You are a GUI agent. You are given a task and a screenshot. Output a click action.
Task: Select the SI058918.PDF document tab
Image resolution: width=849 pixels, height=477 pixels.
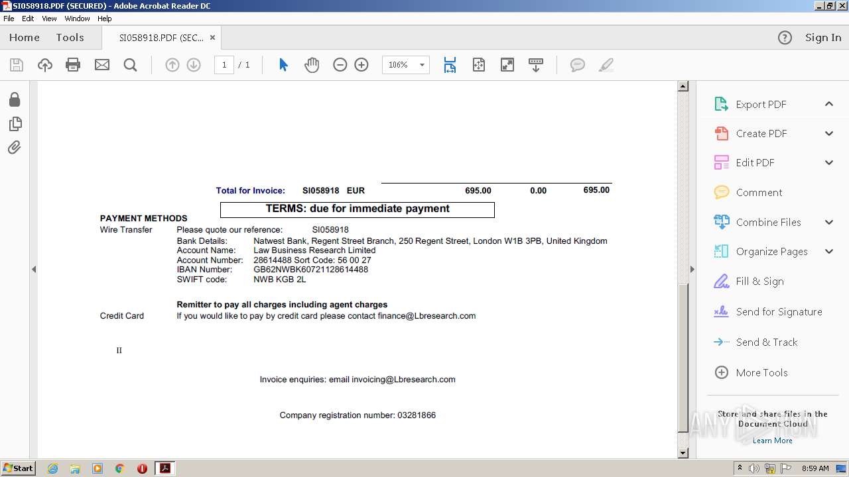click(x=161, y=38)
